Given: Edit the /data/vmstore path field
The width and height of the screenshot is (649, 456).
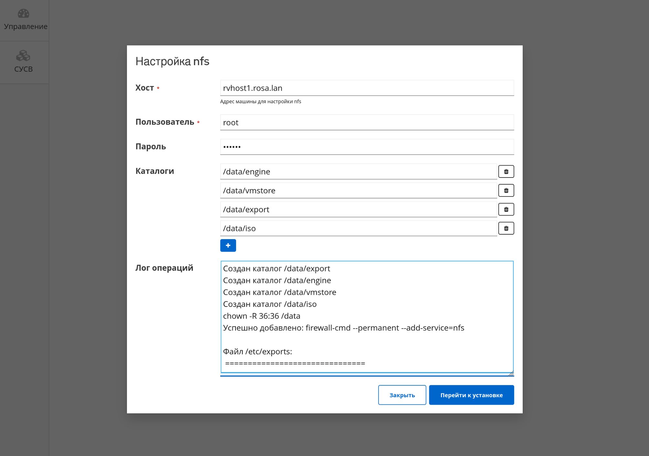Looking at the screenshot, I should tap(358, 191).
